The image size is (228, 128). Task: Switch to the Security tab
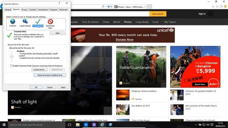click(16, 9)
